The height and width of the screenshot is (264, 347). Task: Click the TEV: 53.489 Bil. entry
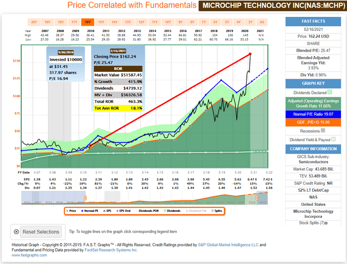[x=313, y=176]
